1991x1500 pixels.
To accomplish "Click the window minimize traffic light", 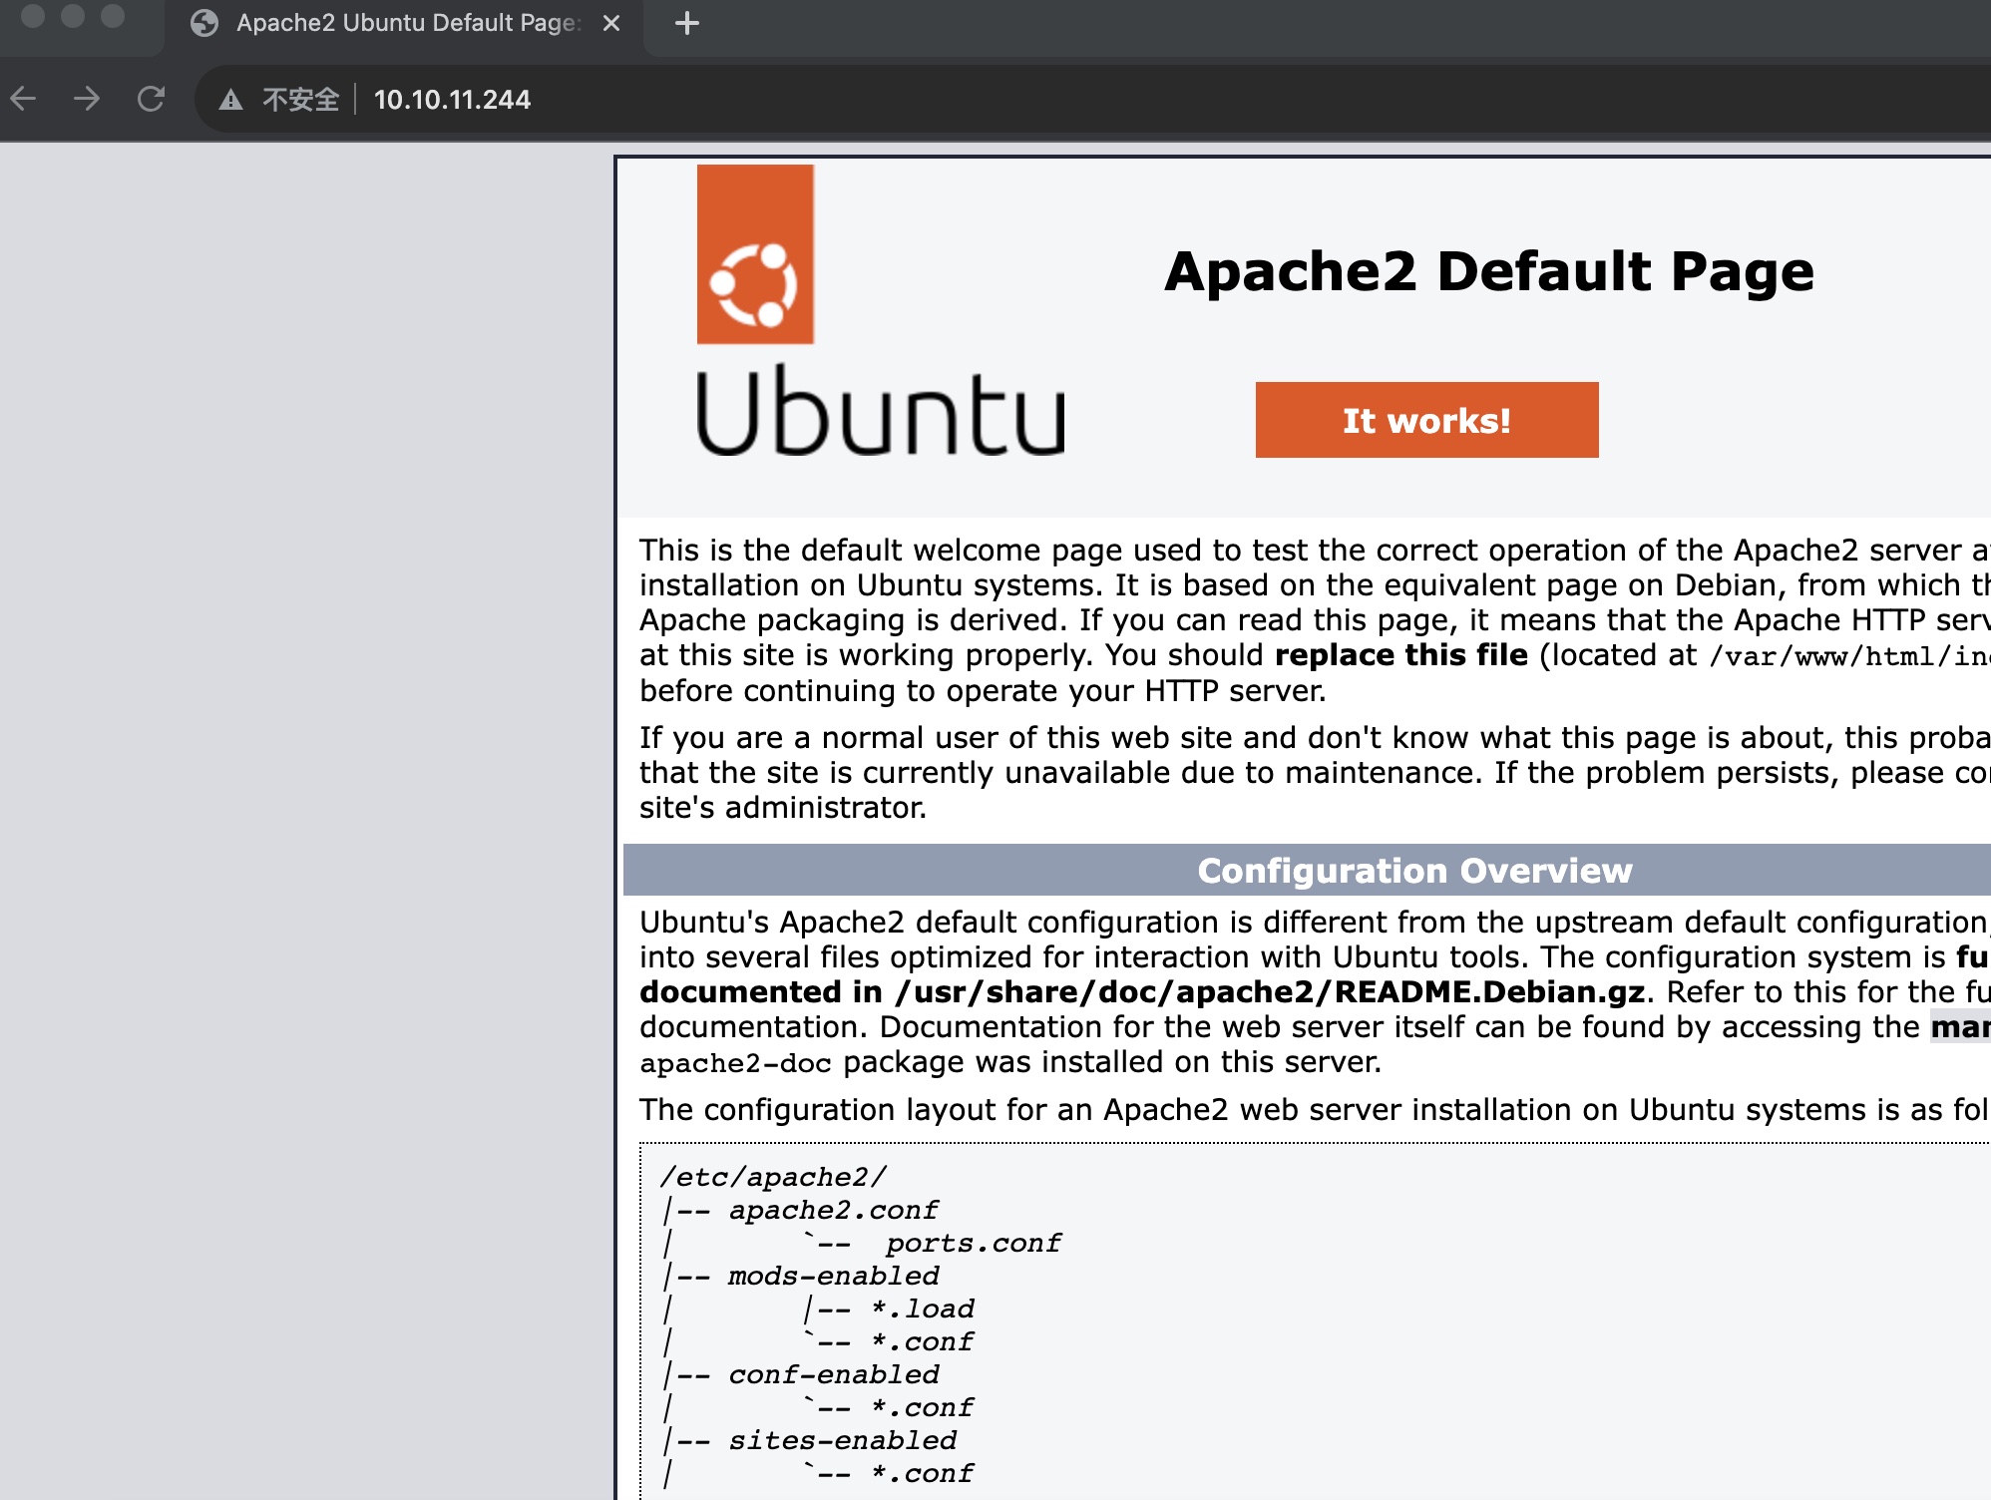I will pyautogui.click(x=73, y=15).
